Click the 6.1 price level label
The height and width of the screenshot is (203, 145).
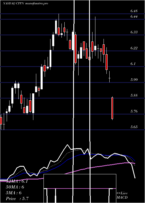point(133,64)
